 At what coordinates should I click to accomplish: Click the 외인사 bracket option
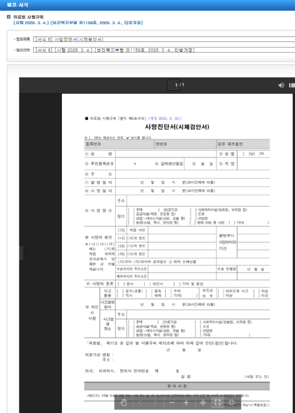(153, 284)
